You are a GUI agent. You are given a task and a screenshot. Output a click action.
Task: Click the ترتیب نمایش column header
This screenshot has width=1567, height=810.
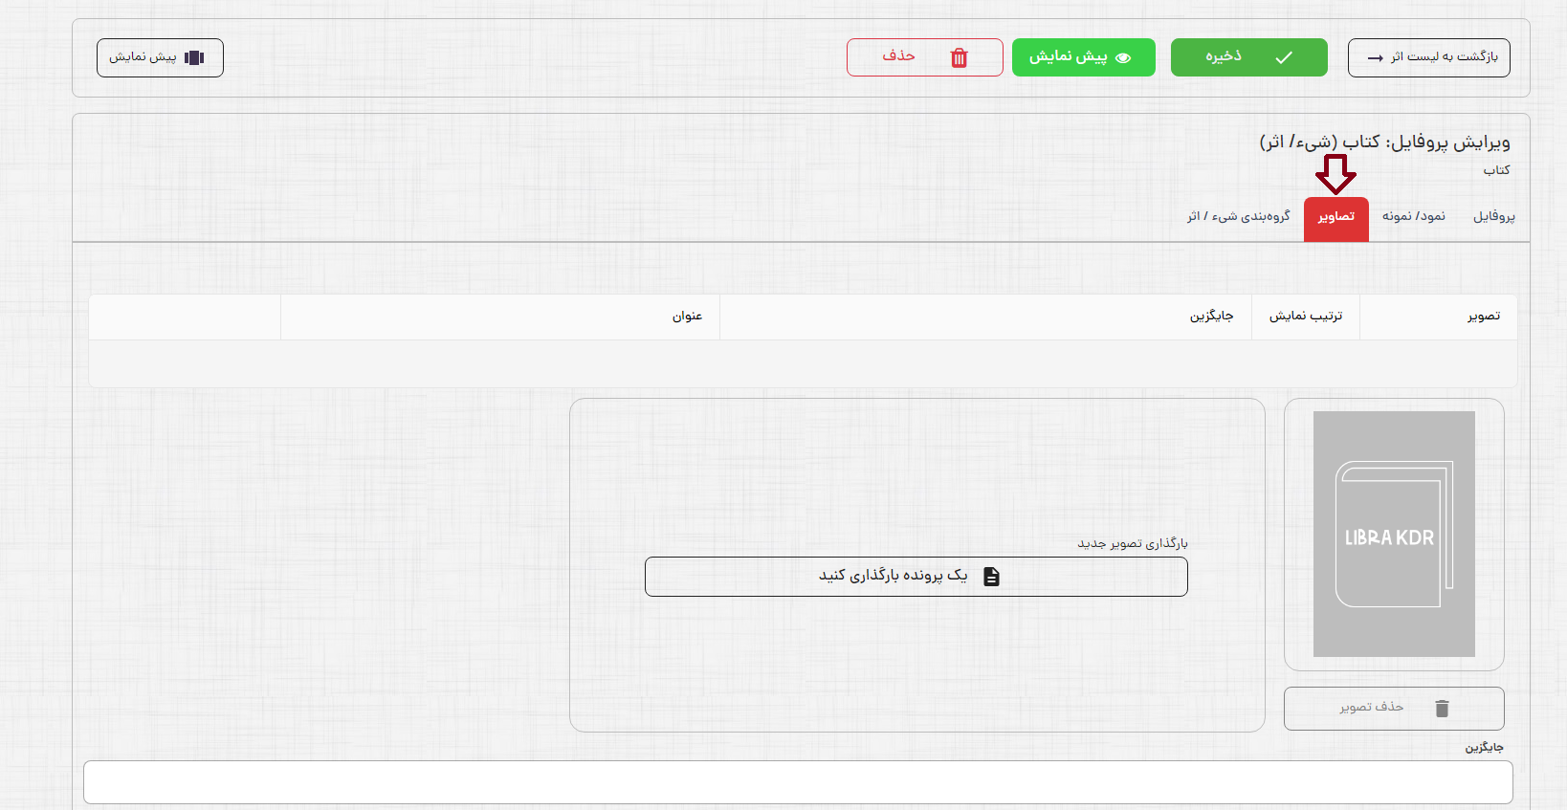pos(1306,317)
